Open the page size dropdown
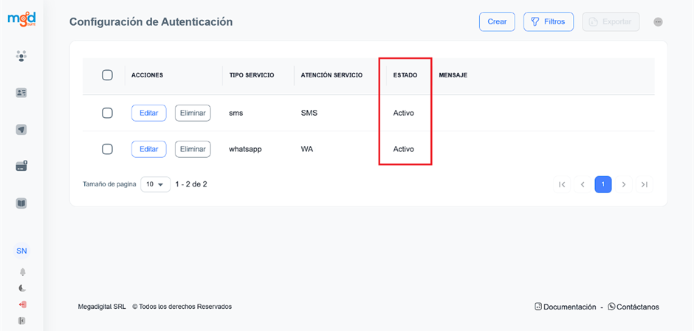This screenshot has width=694, height=331. tap(155, 184)
